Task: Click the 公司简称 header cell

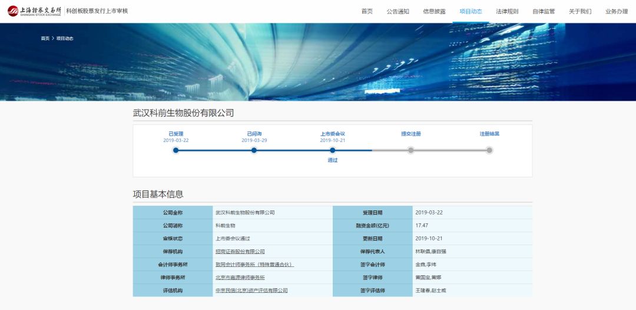Action: point(173,226)
